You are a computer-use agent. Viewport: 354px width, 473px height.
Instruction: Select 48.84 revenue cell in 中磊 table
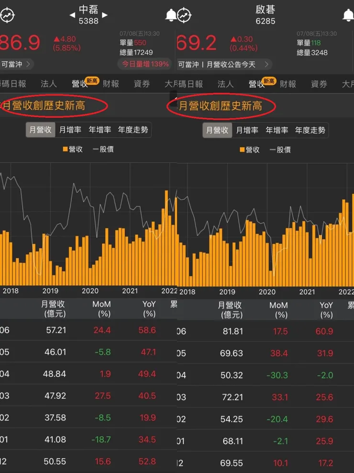click(x=55, y=374)
